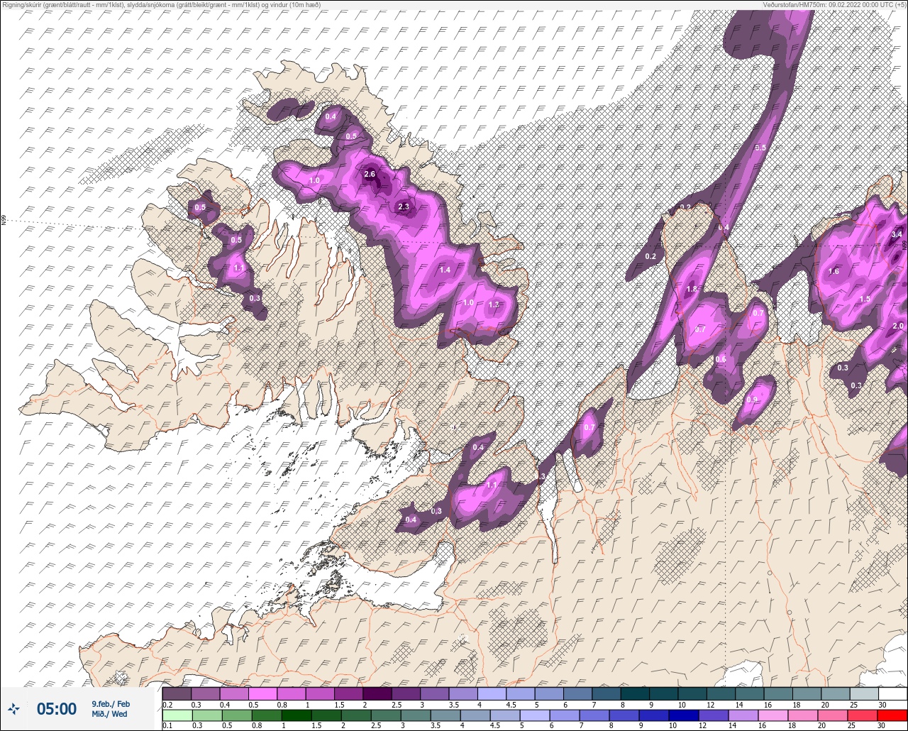Click the 2.0 precipitation value on the map
This screenshot has width=908, height=731.
point(898,325)
